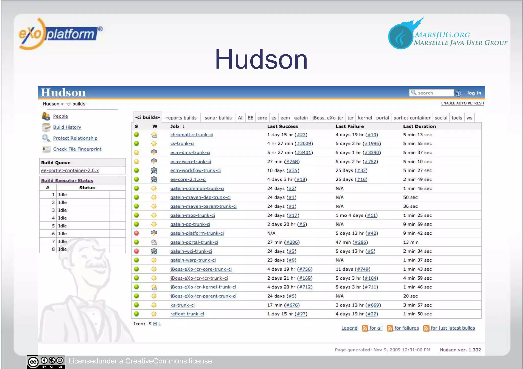Open failed build #285 of gatein-portal-trunk-ci
This screenshot has width=523, height=369.
[x=360, y=242]
